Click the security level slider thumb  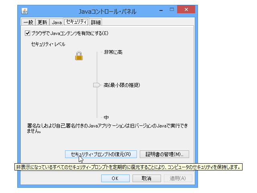pos(97,85)
